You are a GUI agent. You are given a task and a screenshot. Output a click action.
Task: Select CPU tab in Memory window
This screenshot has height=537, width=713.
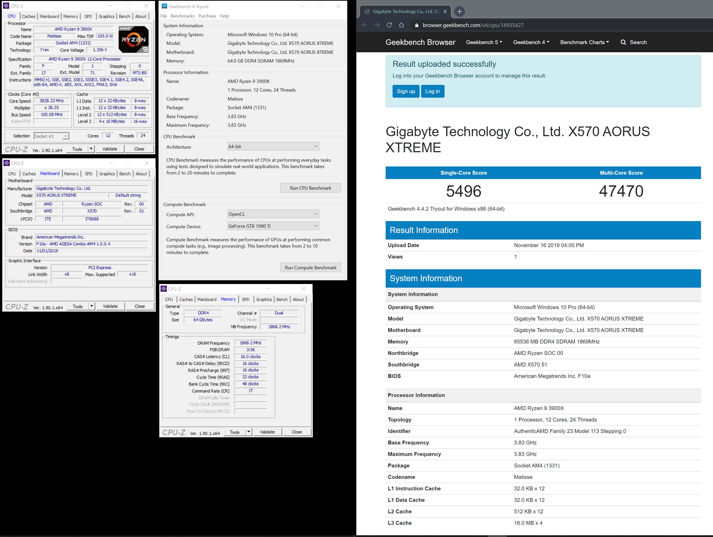point(169,299)
